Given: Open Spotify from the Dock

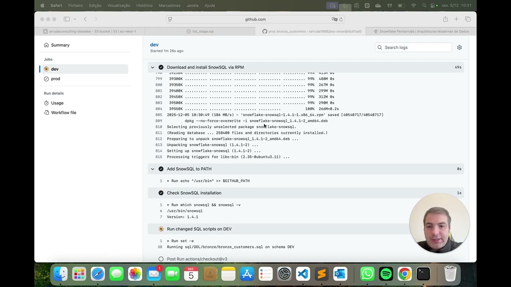Looking at the screenshot, I should [x=386, y=274].
